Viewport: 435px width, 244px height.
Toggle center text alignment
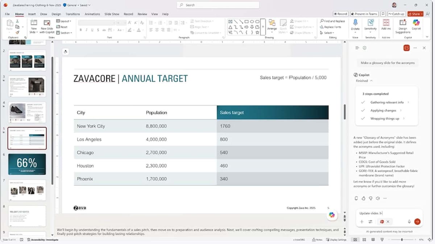(157, 30)
